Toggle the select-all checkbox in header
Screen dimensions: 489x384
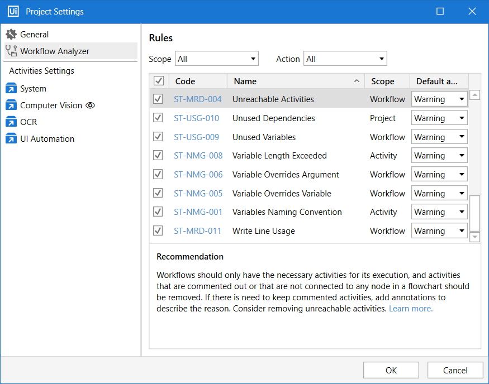(159, 81)
